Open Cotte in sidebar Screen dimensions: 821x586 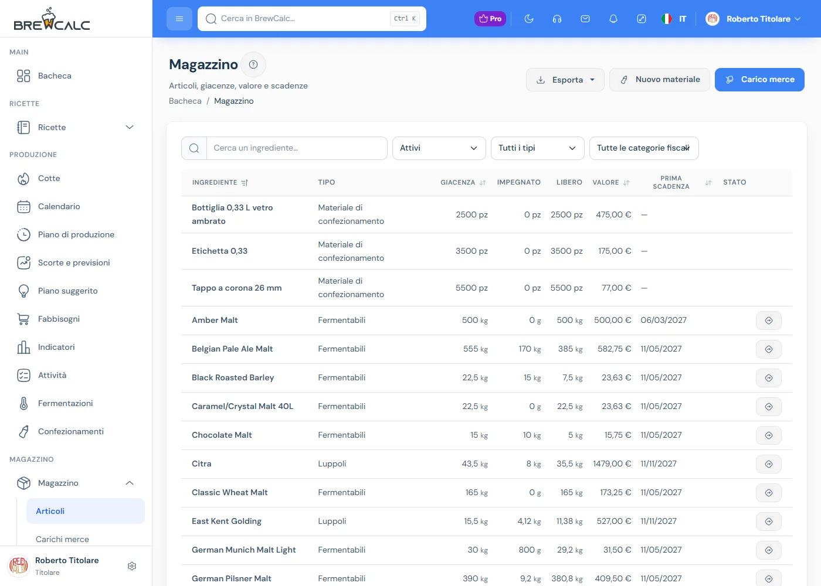pos(76,179)
